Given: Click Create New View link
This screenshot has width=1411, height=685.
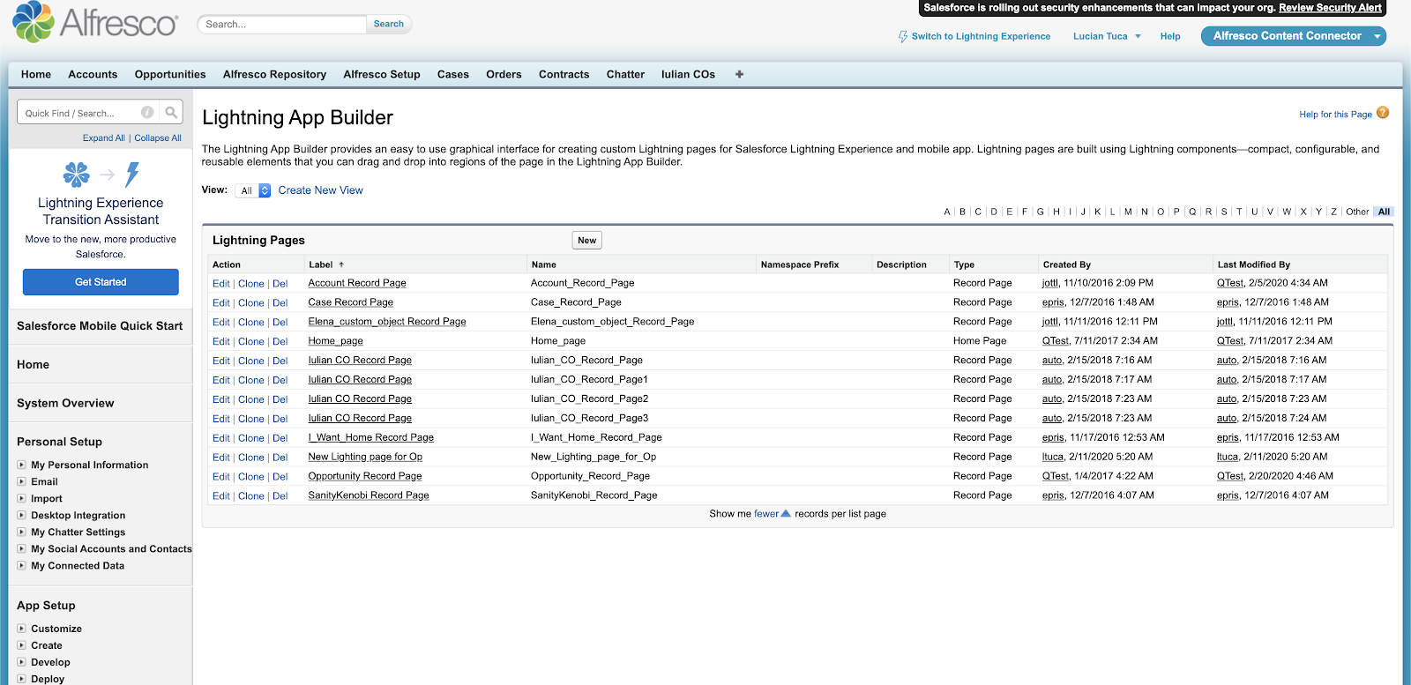Looking at the screenshot, I should pos(320,190).
